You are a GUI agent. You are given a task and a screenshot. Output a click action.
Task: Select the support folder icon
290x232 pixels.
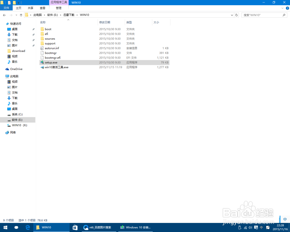click(42, 43)
